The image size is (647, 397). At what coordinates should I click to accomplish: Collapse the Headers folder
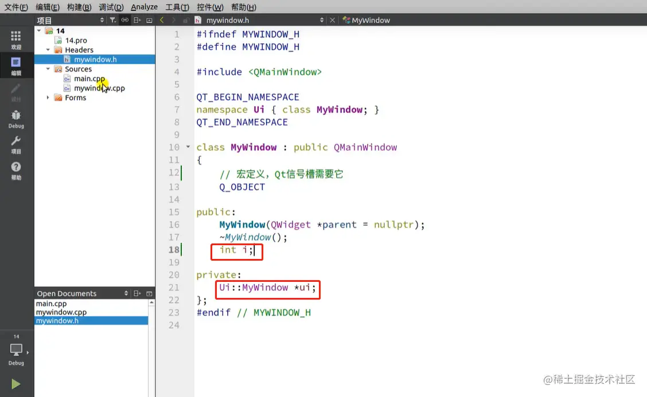click(48, 49)
